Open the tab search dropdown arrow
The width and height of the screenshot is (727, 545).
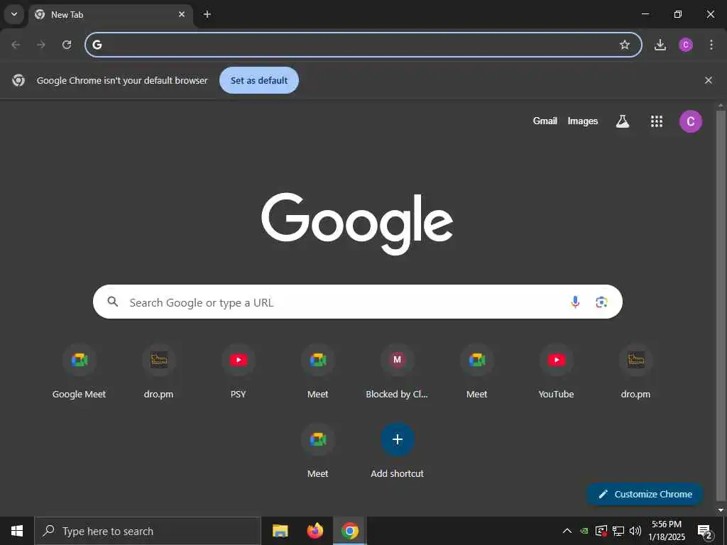coord(14,14)
